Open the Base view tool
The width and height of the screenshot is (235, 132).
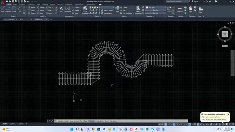(201, 10)
